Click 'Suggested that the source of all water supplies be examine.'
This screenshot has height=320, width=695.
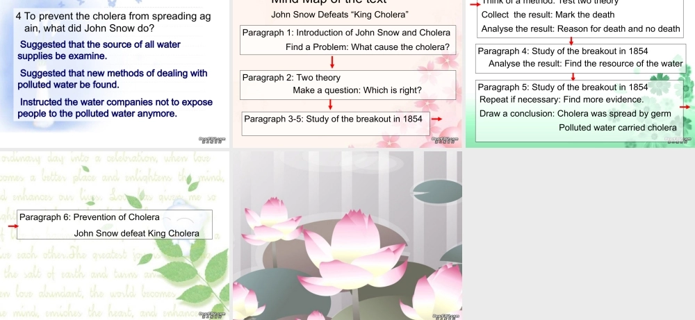pyautogui.click(x=99, y=51)
